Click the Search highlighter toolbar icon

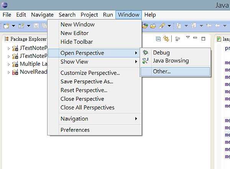[162, 26]
